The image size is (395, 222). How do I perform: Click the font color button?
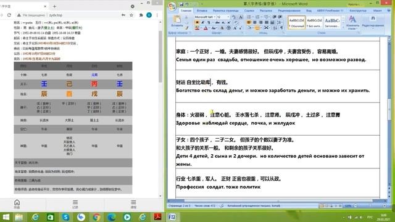click(206, 28)
